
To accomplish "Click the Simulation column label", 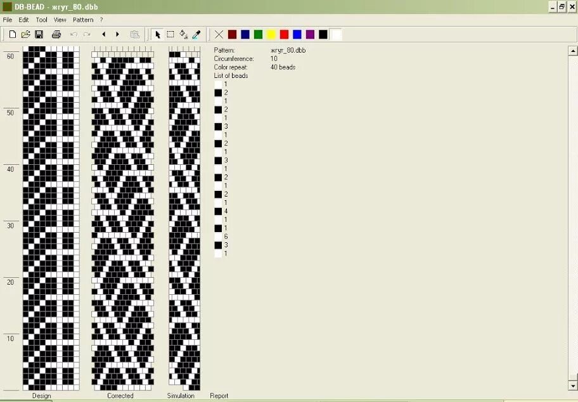I will (x=181, y=396).
